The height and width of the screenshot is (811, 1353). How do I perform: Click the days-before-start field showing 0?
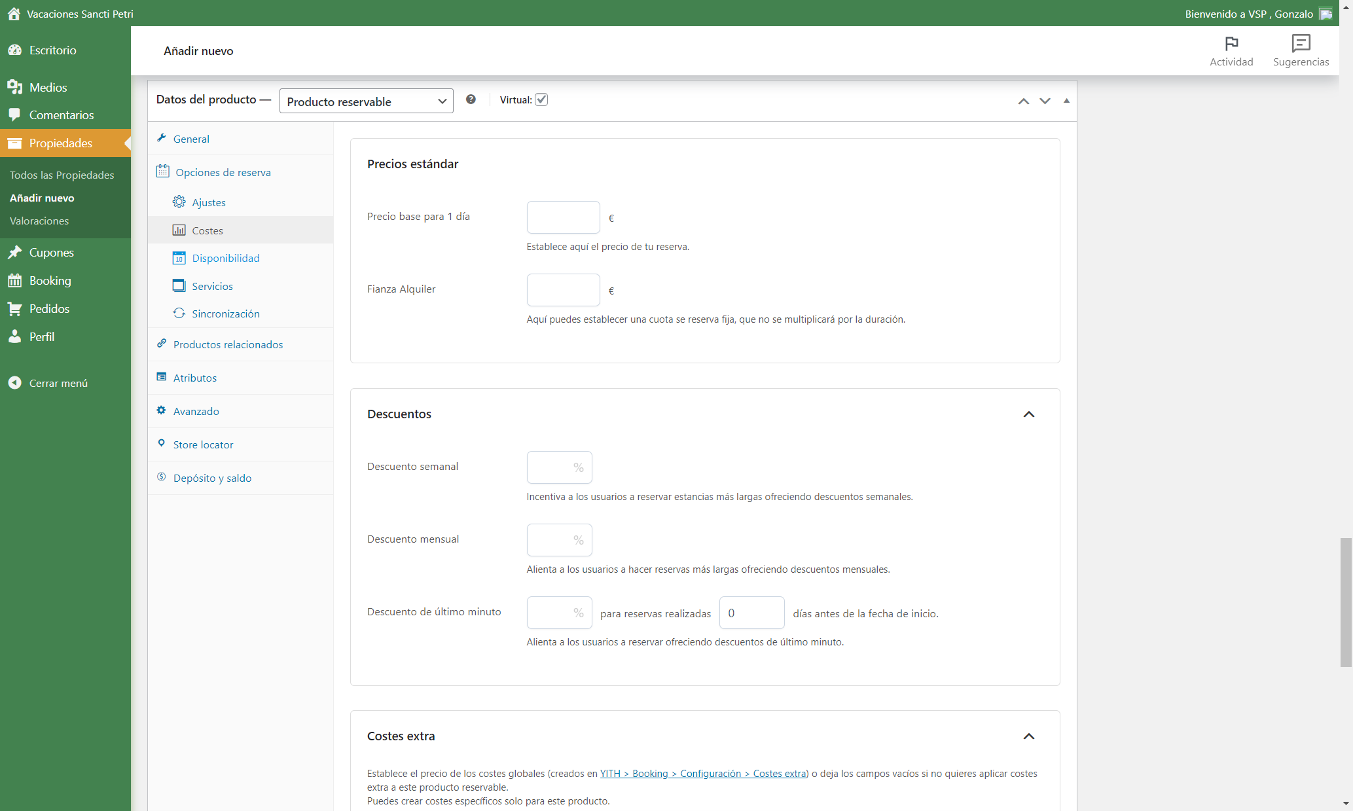pyautogui.click(x=751, y=613)
